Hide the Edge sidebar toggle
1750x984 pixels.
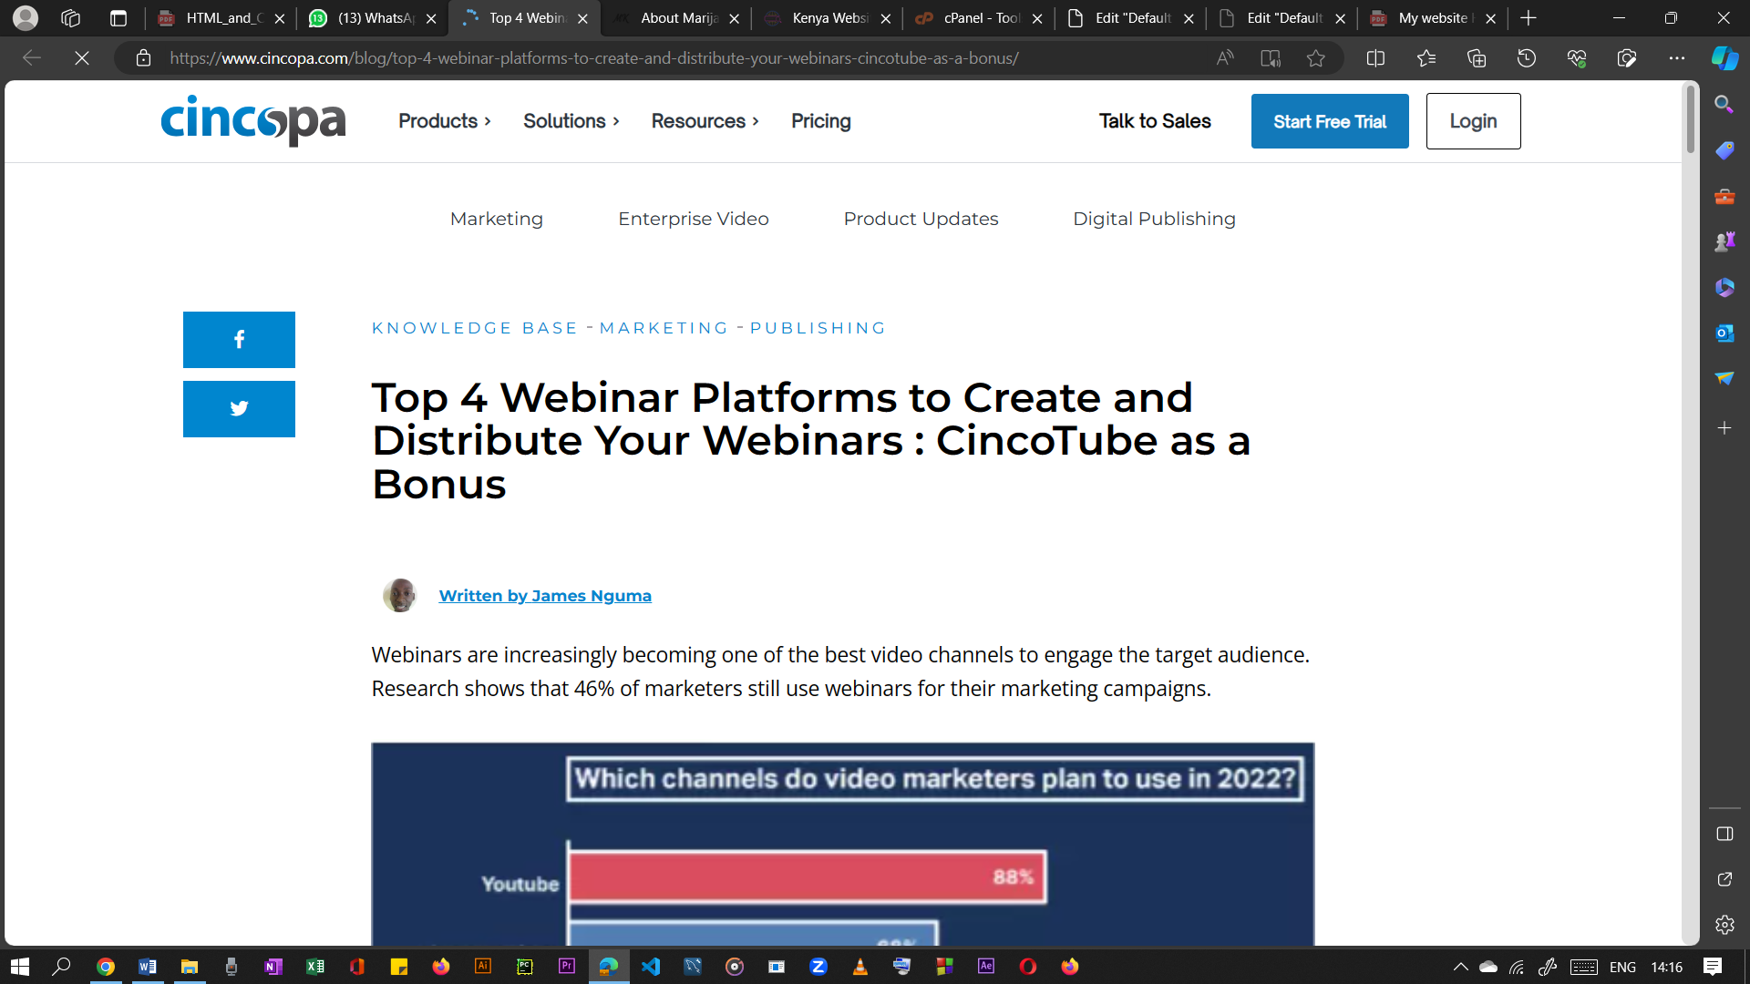pos(1724,834)
